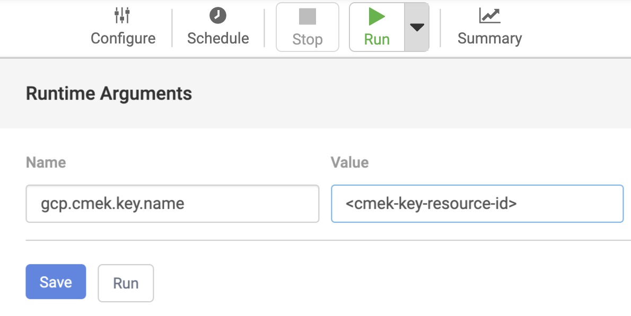This screenshot has height=316, width=631.
Task: Select the Summary text label
Action: pos(489,39)
